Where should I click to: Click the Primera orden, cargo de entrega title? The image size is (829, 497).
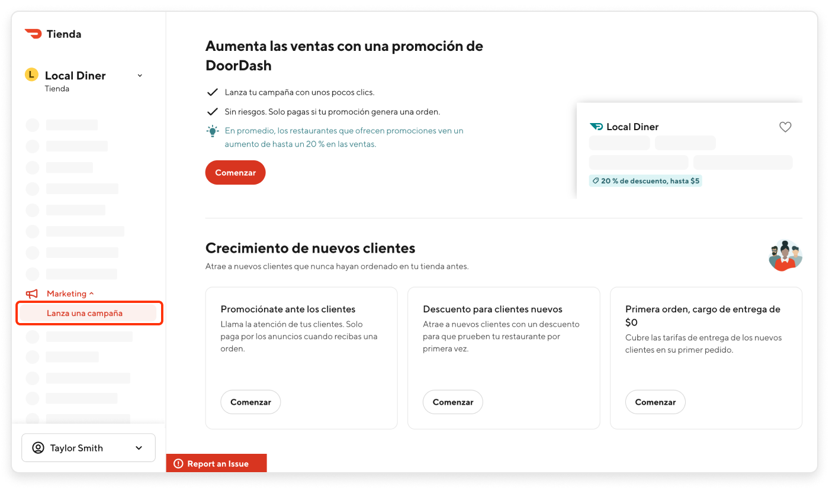pyautogui.click(x=703, y=315)
